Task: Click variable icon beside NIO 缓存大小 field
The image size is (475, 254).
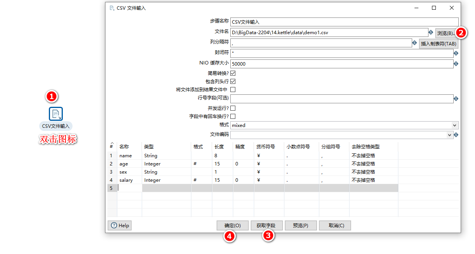Action: [x=456, y=64]
